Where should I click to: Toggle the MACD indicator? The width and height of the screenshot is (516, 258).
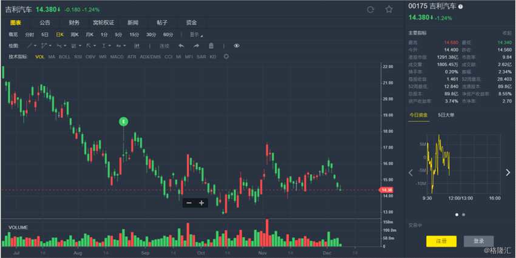point(117,56)
